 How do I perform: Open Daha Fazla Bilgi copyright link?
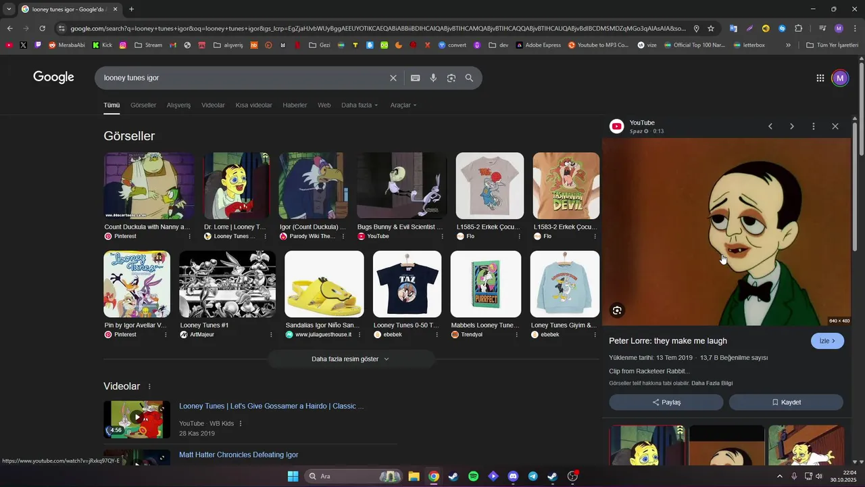point(712,384)
